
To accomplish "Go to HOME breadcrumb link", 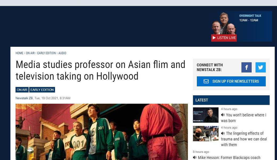I will (x=19, y=53).
